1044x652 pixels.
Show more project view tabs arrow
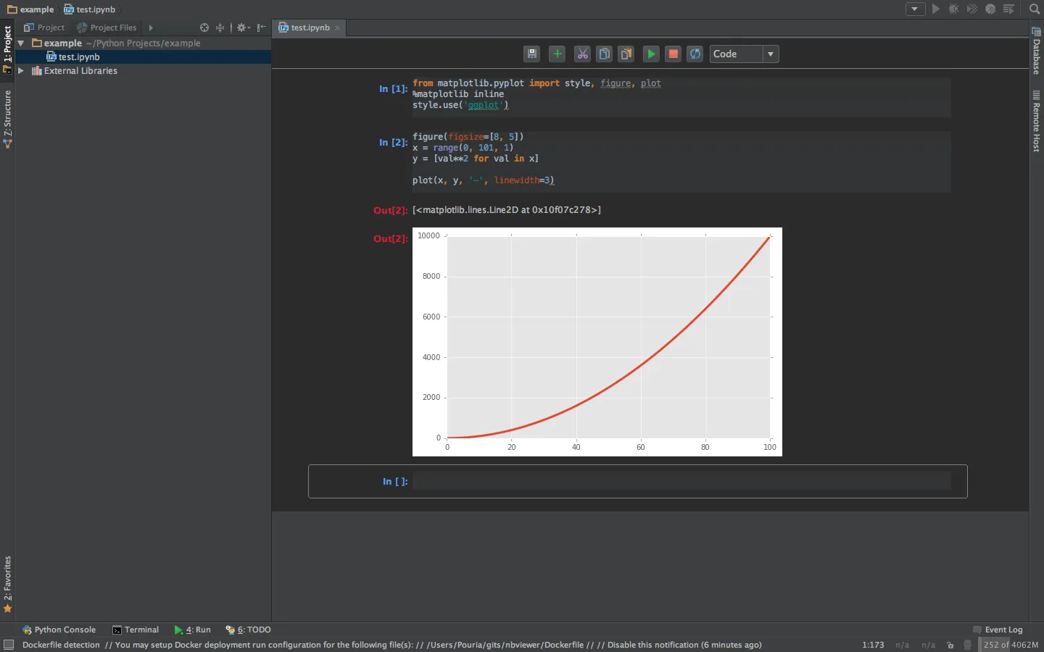point(151,28)
